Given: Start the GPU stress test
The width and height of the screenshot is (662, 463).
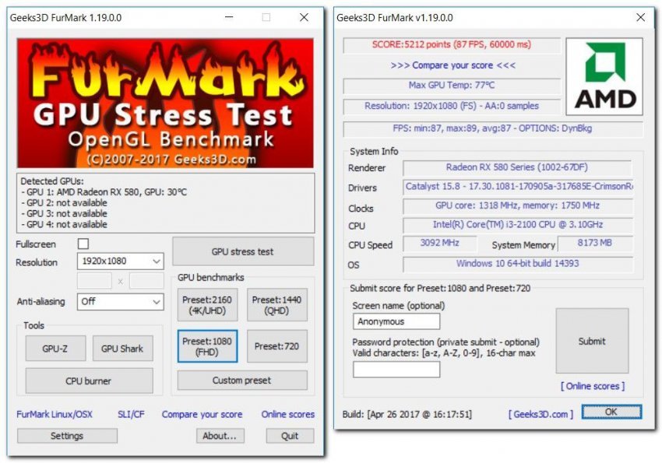Looking at the screenshot, I should point(243,252).
